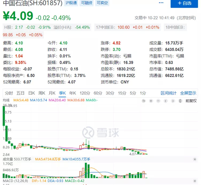Select the 季K chart tab

pos(62,93)
